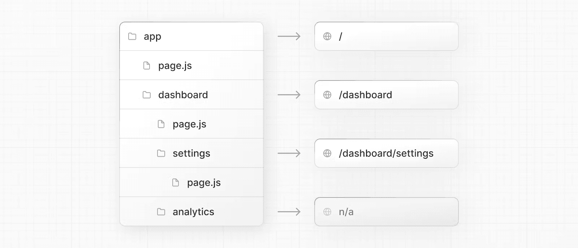Open the /dashboard route text
Viewport: 578px width, 248px height.
366,95
